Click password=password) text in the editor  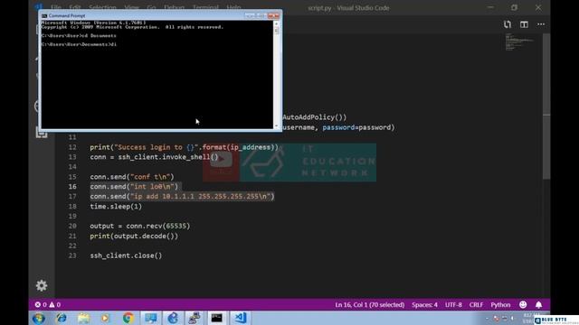tap(358, 127)
